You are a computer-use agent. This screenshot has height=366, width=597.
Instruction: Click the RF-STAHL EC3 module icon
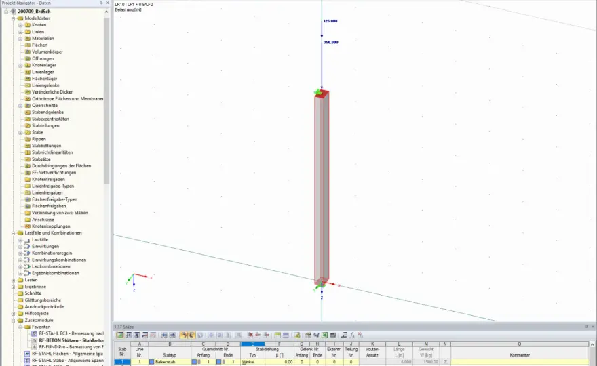(x=35, y=333)
